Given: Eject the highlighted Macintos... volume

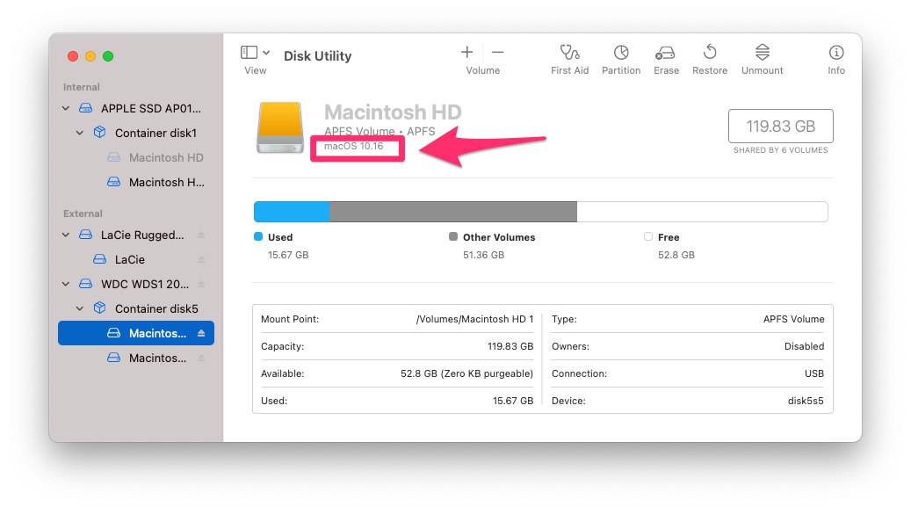Looking at the screenshot, I should pos(201,333).
